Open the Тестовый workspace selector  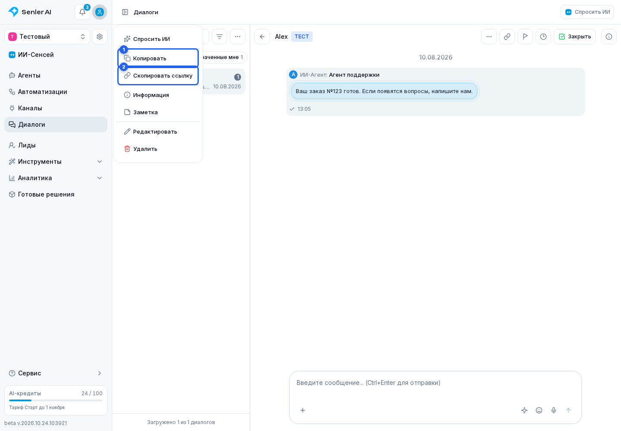click(47, 37)
